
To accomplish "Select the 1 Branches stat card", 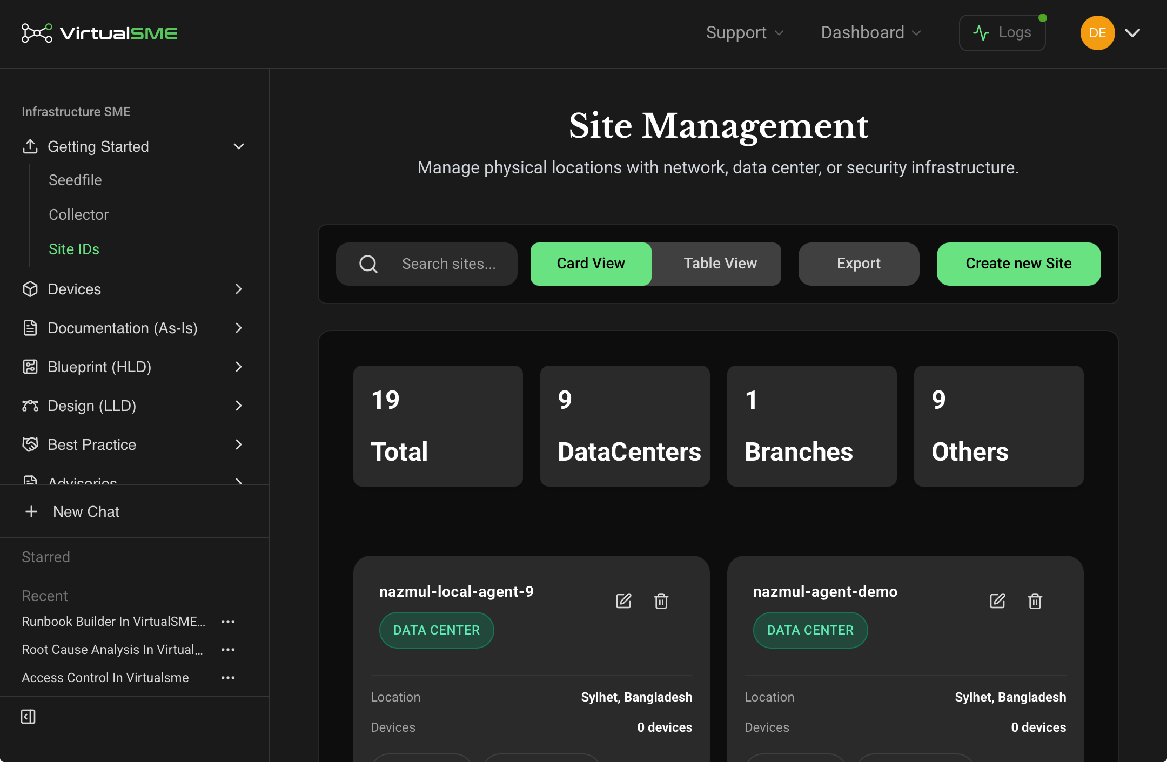I will pyautogui.click(x=811, y=426).
